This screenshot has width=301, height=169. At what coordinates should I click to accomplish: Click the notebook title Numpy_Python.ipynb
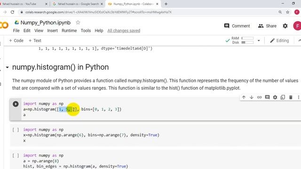click(46, 23)
